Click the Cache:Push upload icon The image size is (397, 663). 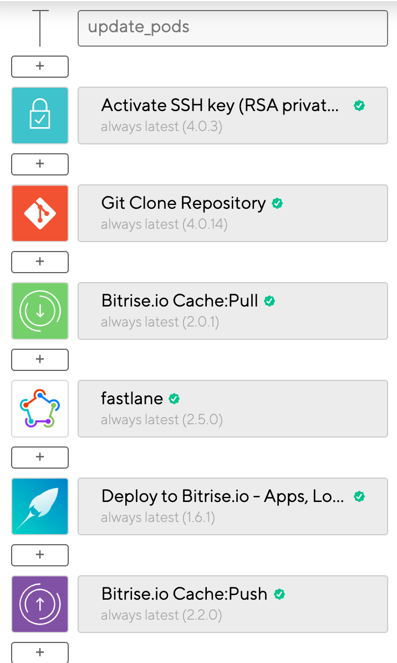click(40, 604)
